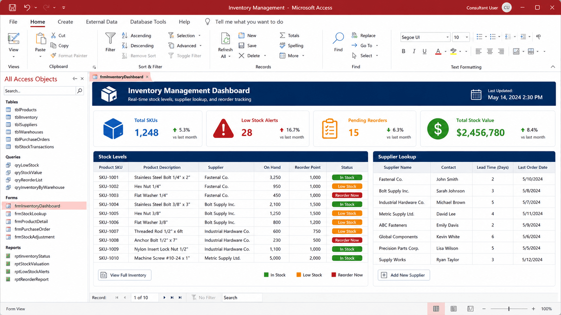Toggle Underline formatting
Viewport: 561px width, 315px height.
coord(424,51)
